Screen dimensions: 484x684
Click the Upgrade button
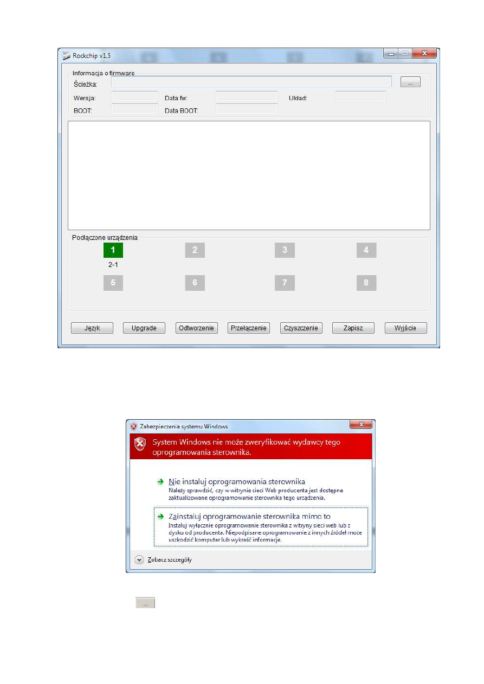pyautogui.click(x=144, y=328)
